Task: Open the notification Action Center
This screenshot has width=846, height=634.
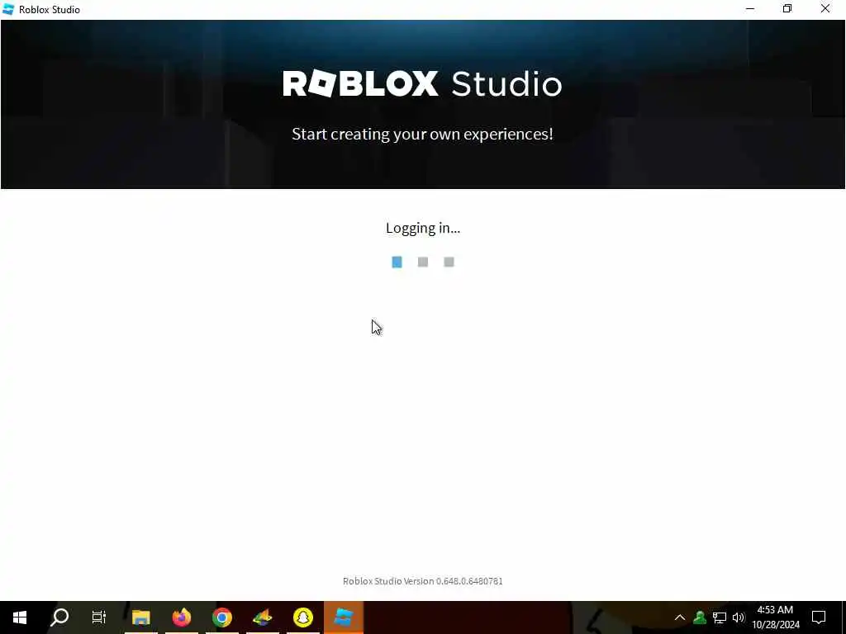Action: (x=819, y=617)
